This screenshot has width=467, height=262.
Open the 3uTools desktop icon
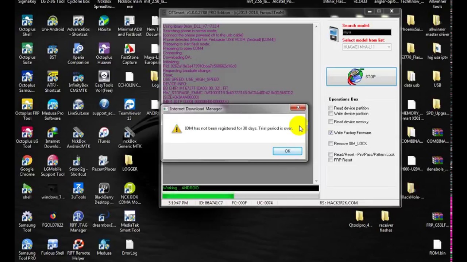78,191
